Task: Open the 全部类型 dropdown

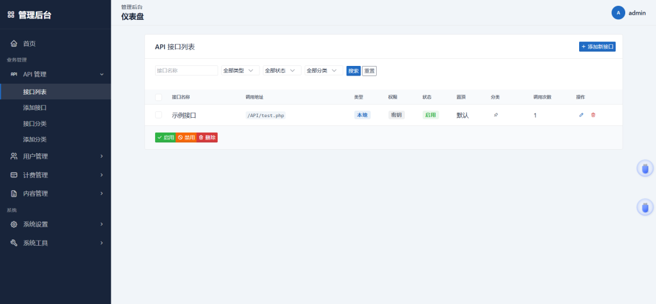Action: point(240,70)
